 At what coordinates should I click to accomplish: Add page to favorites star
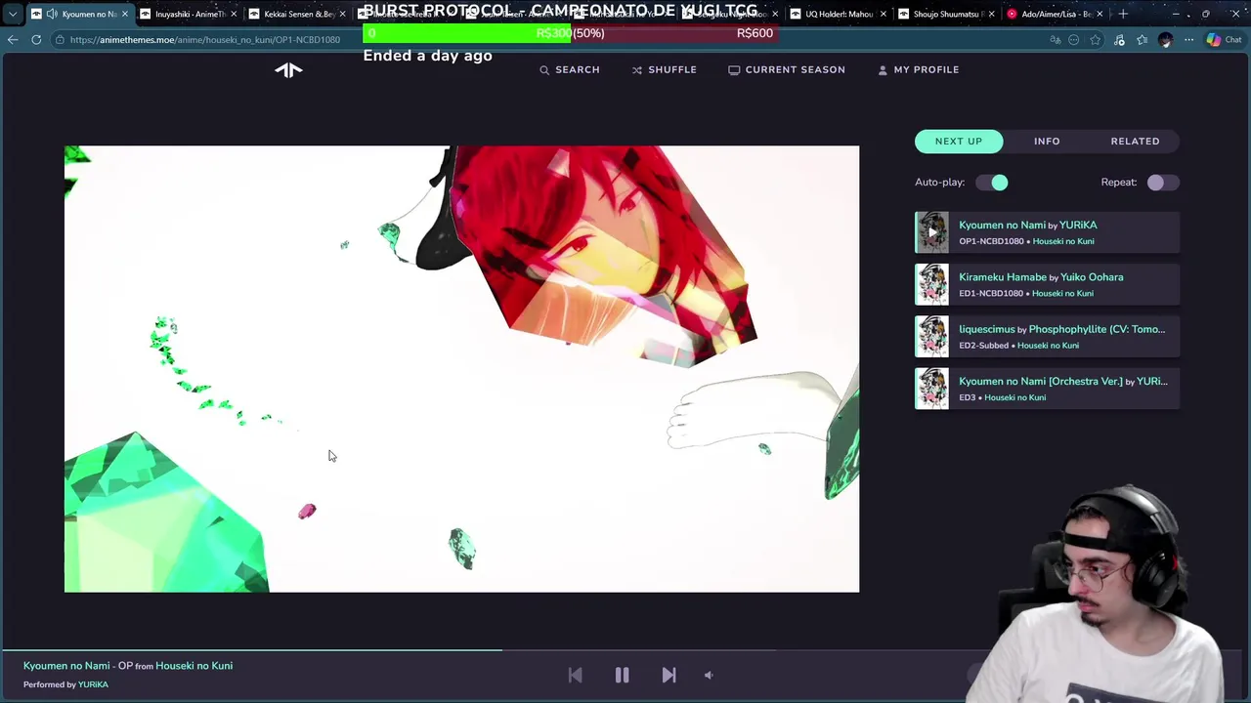(x=1096, y=40)
